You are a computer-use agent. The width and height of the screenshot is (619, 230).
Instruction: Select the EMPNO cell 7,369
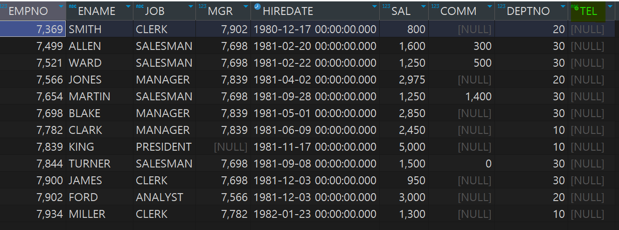33,29
